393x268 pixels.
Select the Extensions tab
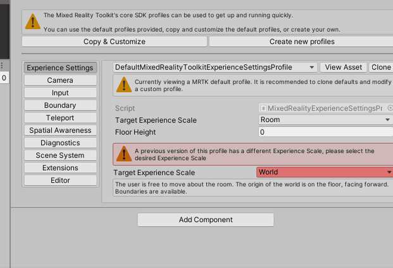60,168
